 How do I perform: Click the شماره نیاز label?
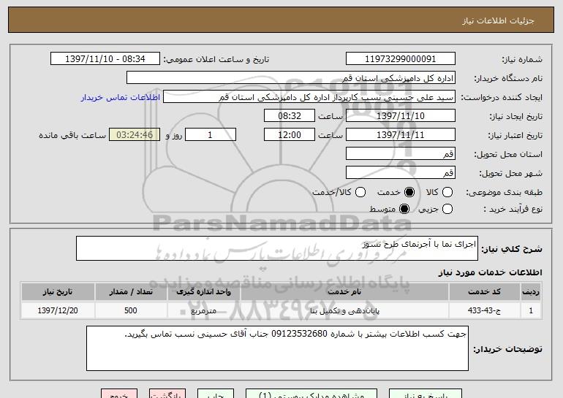pos(522,60)
